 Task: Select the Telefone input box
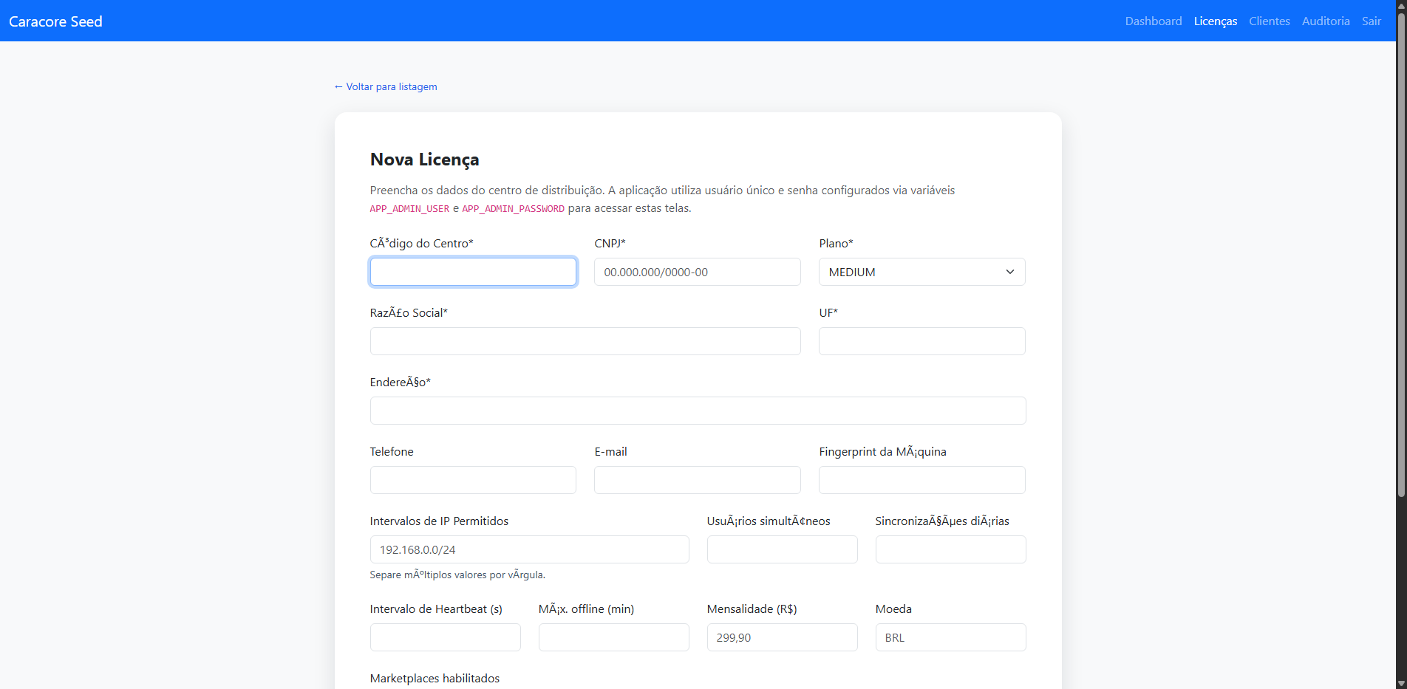(x=473, y=480)
